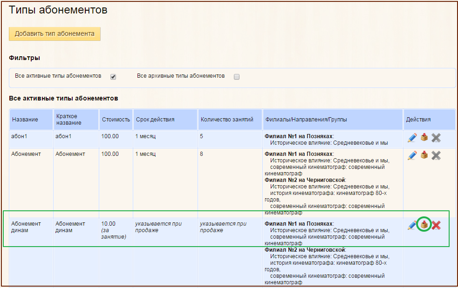The width and height of the screenshot is (458, 288).
Task: Delete Абонемент динам with the red cross
Action: point(436,226)
